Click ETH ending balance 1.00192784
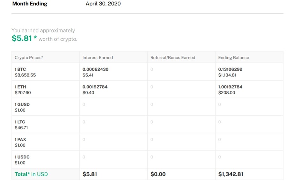The width and height of the screenshot is (286, 181). tap(230, 87)
